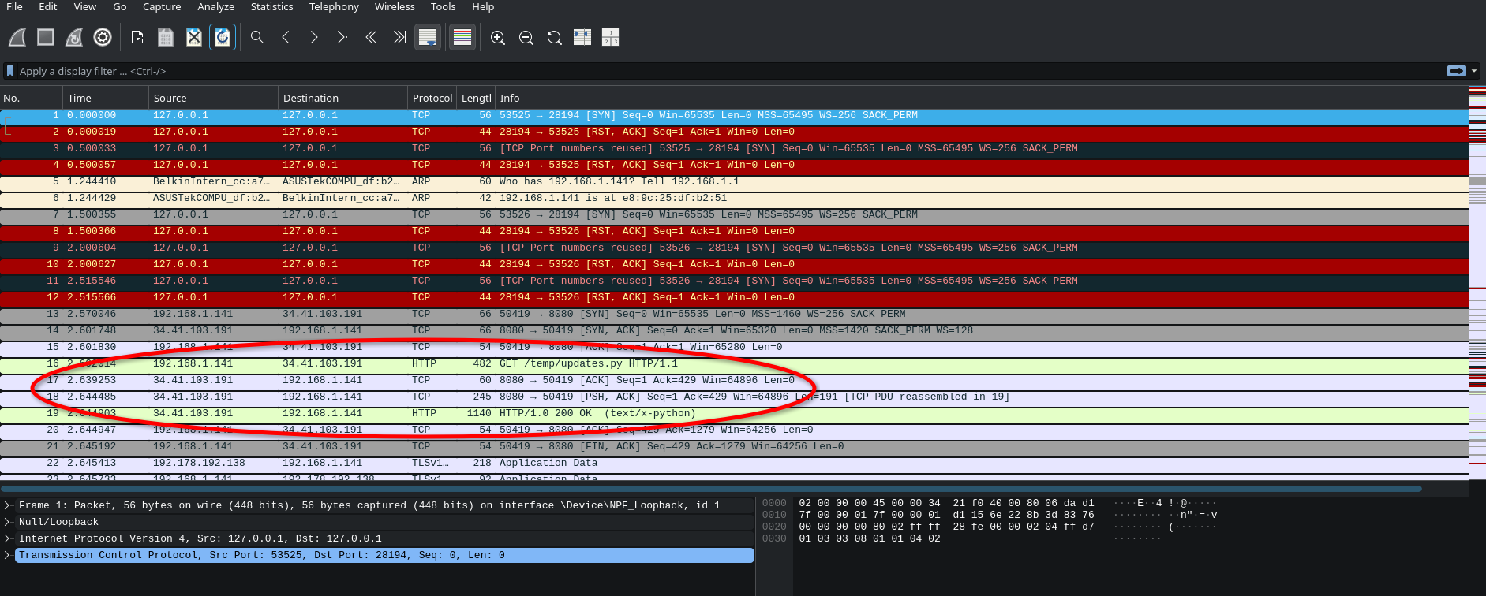Go back in packet history
1486x596 pixels.
click(x=286, y=37)
